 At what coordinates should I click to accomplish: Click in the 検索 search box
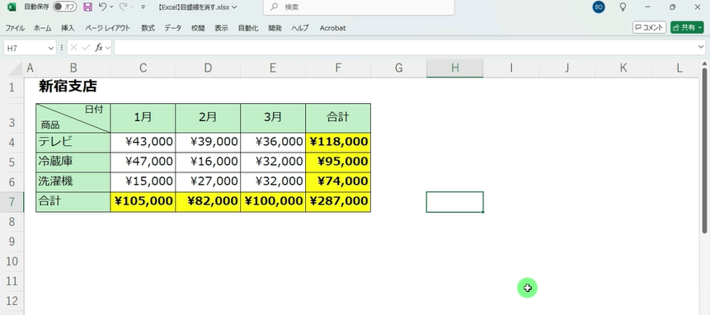tap(359, 7)
